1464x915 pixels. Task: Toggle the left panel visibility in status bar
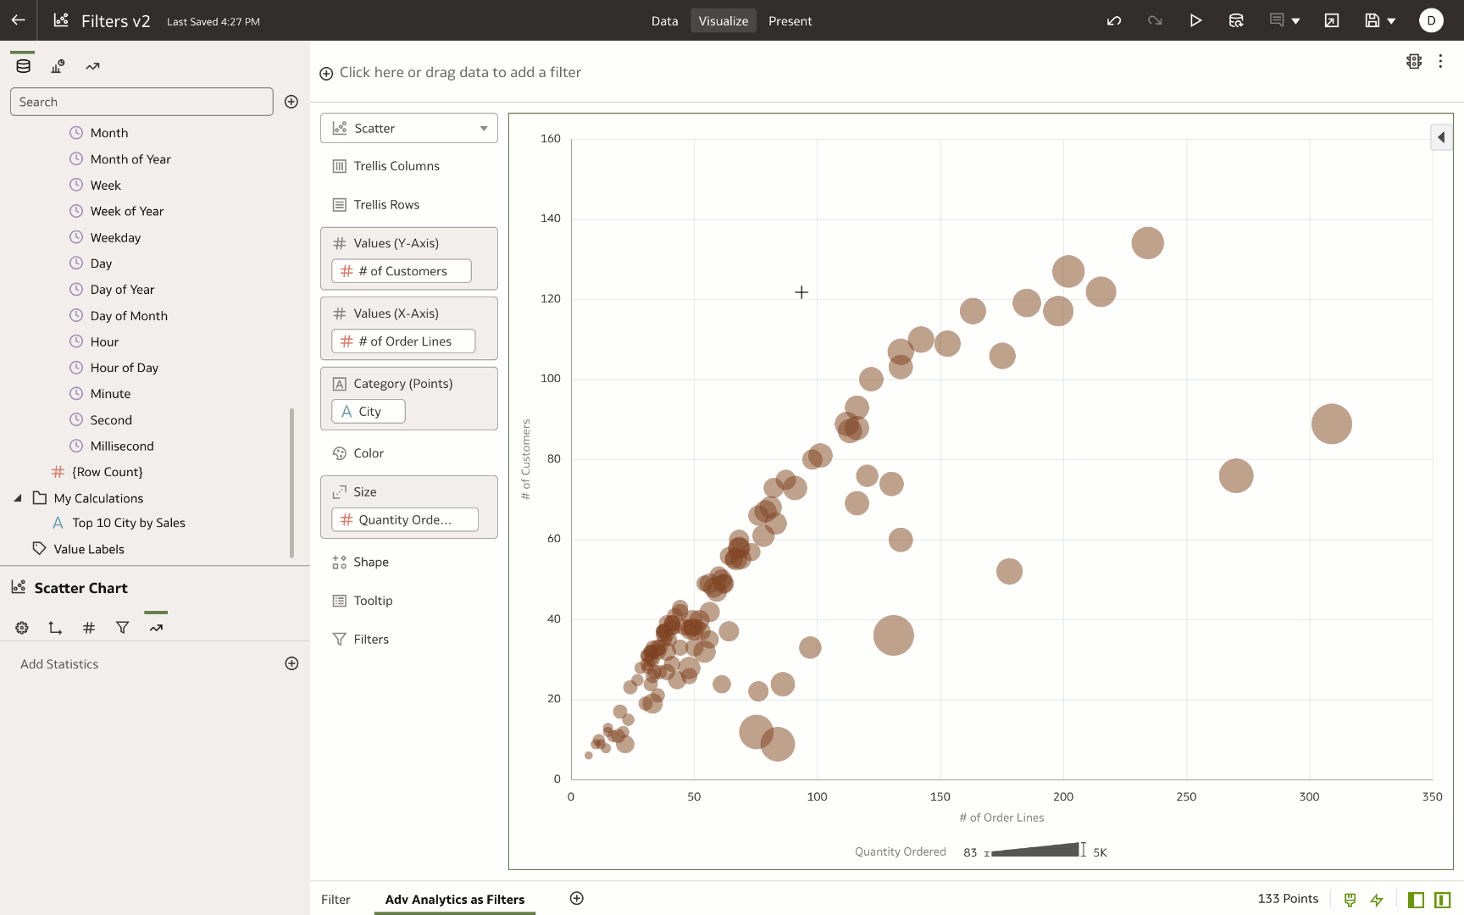click(x=1417, y=899)
